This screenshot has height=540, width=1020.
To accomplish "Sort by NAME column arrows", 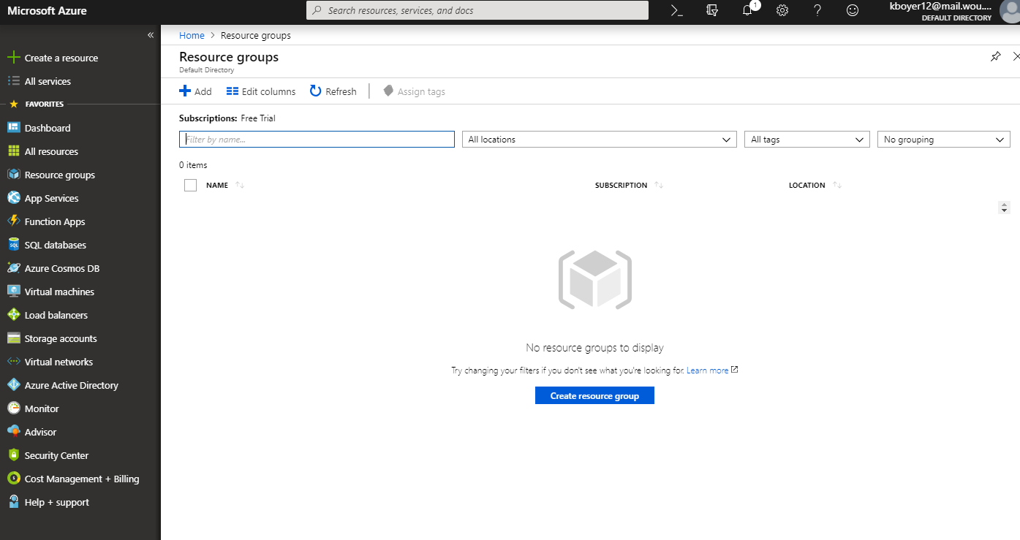I will point(240,185).
